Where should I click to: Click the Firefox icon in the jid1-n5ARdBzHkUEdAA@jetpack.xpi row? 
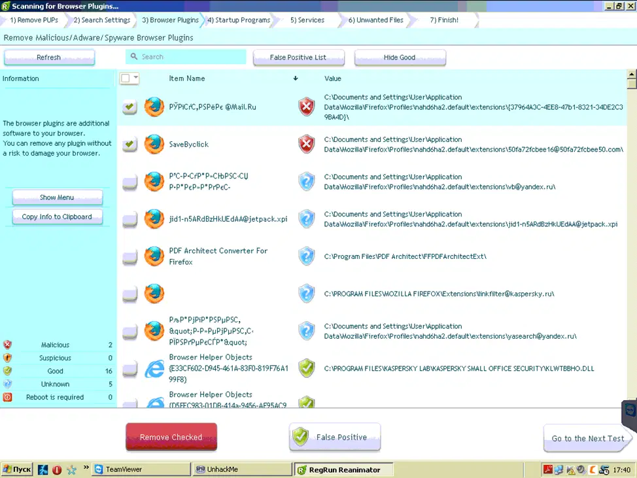(154, 219)
